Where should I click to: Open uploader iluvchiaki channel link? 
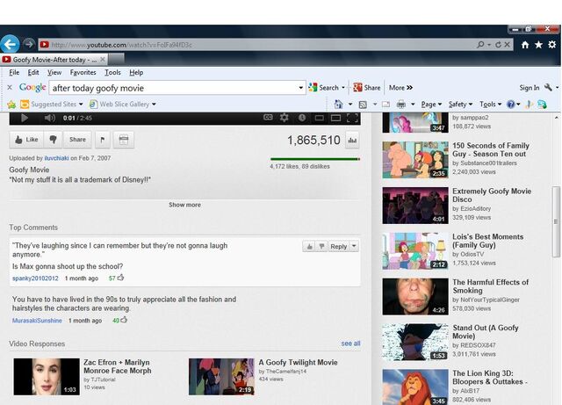tap(56, 158)
